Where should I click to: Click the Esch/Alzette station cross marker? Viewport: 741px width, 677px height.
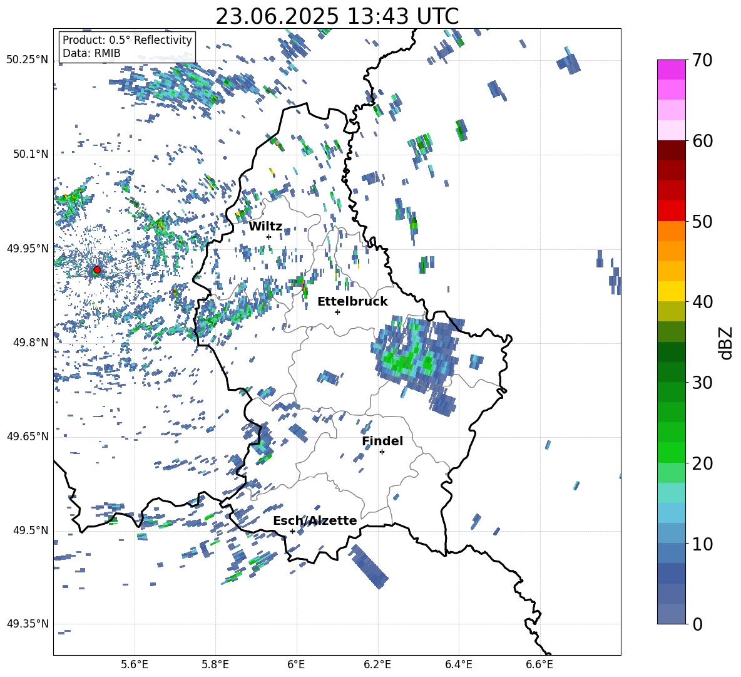pos(292,531)
